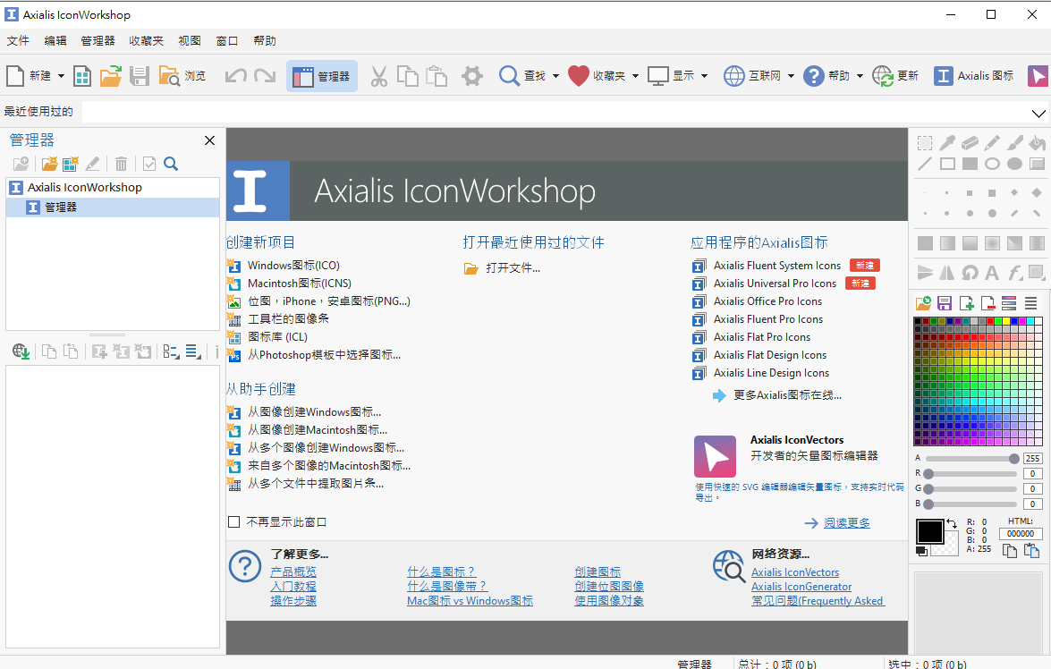Screen dimensions: 1051x669
Task: Click Axialis IconVectors promo icon
Action: (716, 456)
